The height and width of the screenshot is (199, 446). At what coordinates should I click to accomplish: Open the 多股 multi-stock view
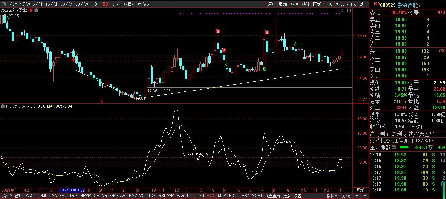pos(294,4)
